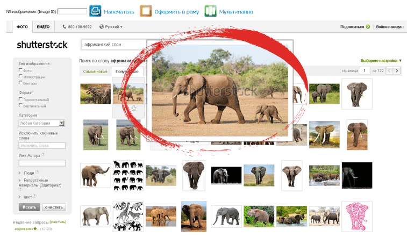Click Войти в аккаунт link
Viewport: 407px width, 237px height.
(389, 26)
